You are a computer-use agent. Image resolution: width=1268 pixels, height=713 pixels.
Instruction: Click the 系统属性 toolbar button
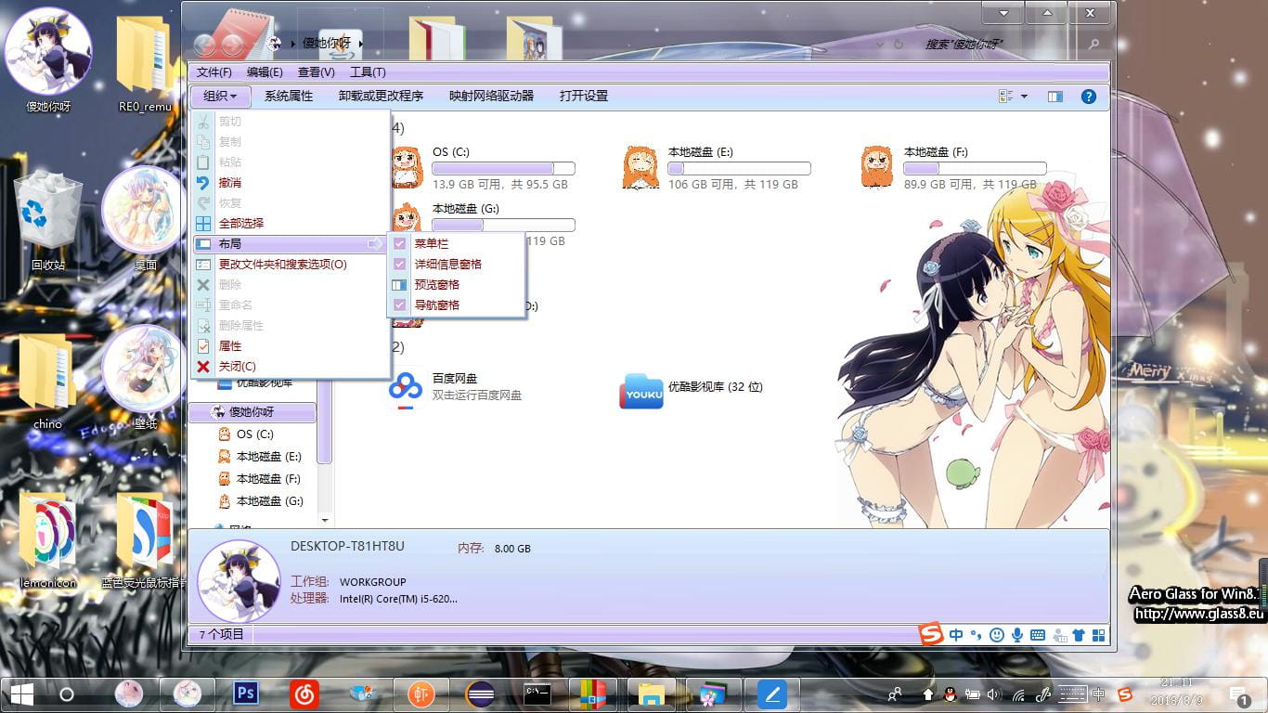[290, 96]
